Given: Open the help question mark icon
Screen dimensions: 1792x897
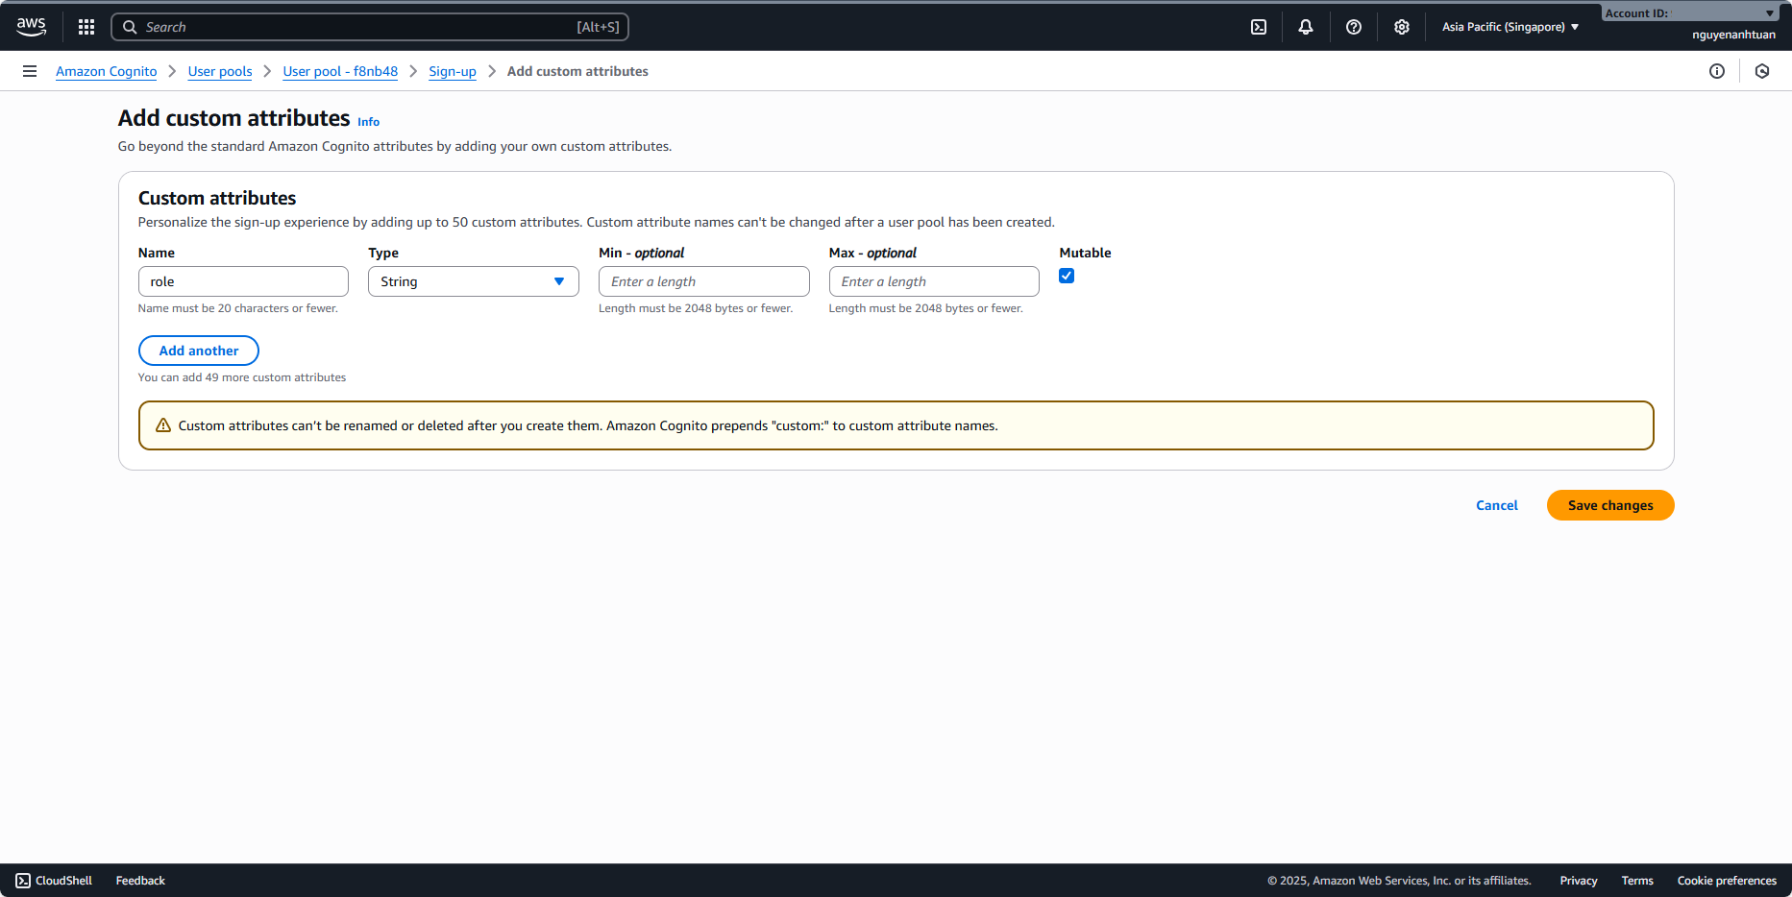Looking at the screenshot, I should (1354, 27).
